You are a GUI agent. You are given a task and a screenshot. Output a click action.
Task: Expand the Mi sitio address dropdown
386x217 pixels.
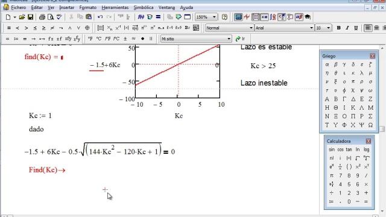click(229, 39)
